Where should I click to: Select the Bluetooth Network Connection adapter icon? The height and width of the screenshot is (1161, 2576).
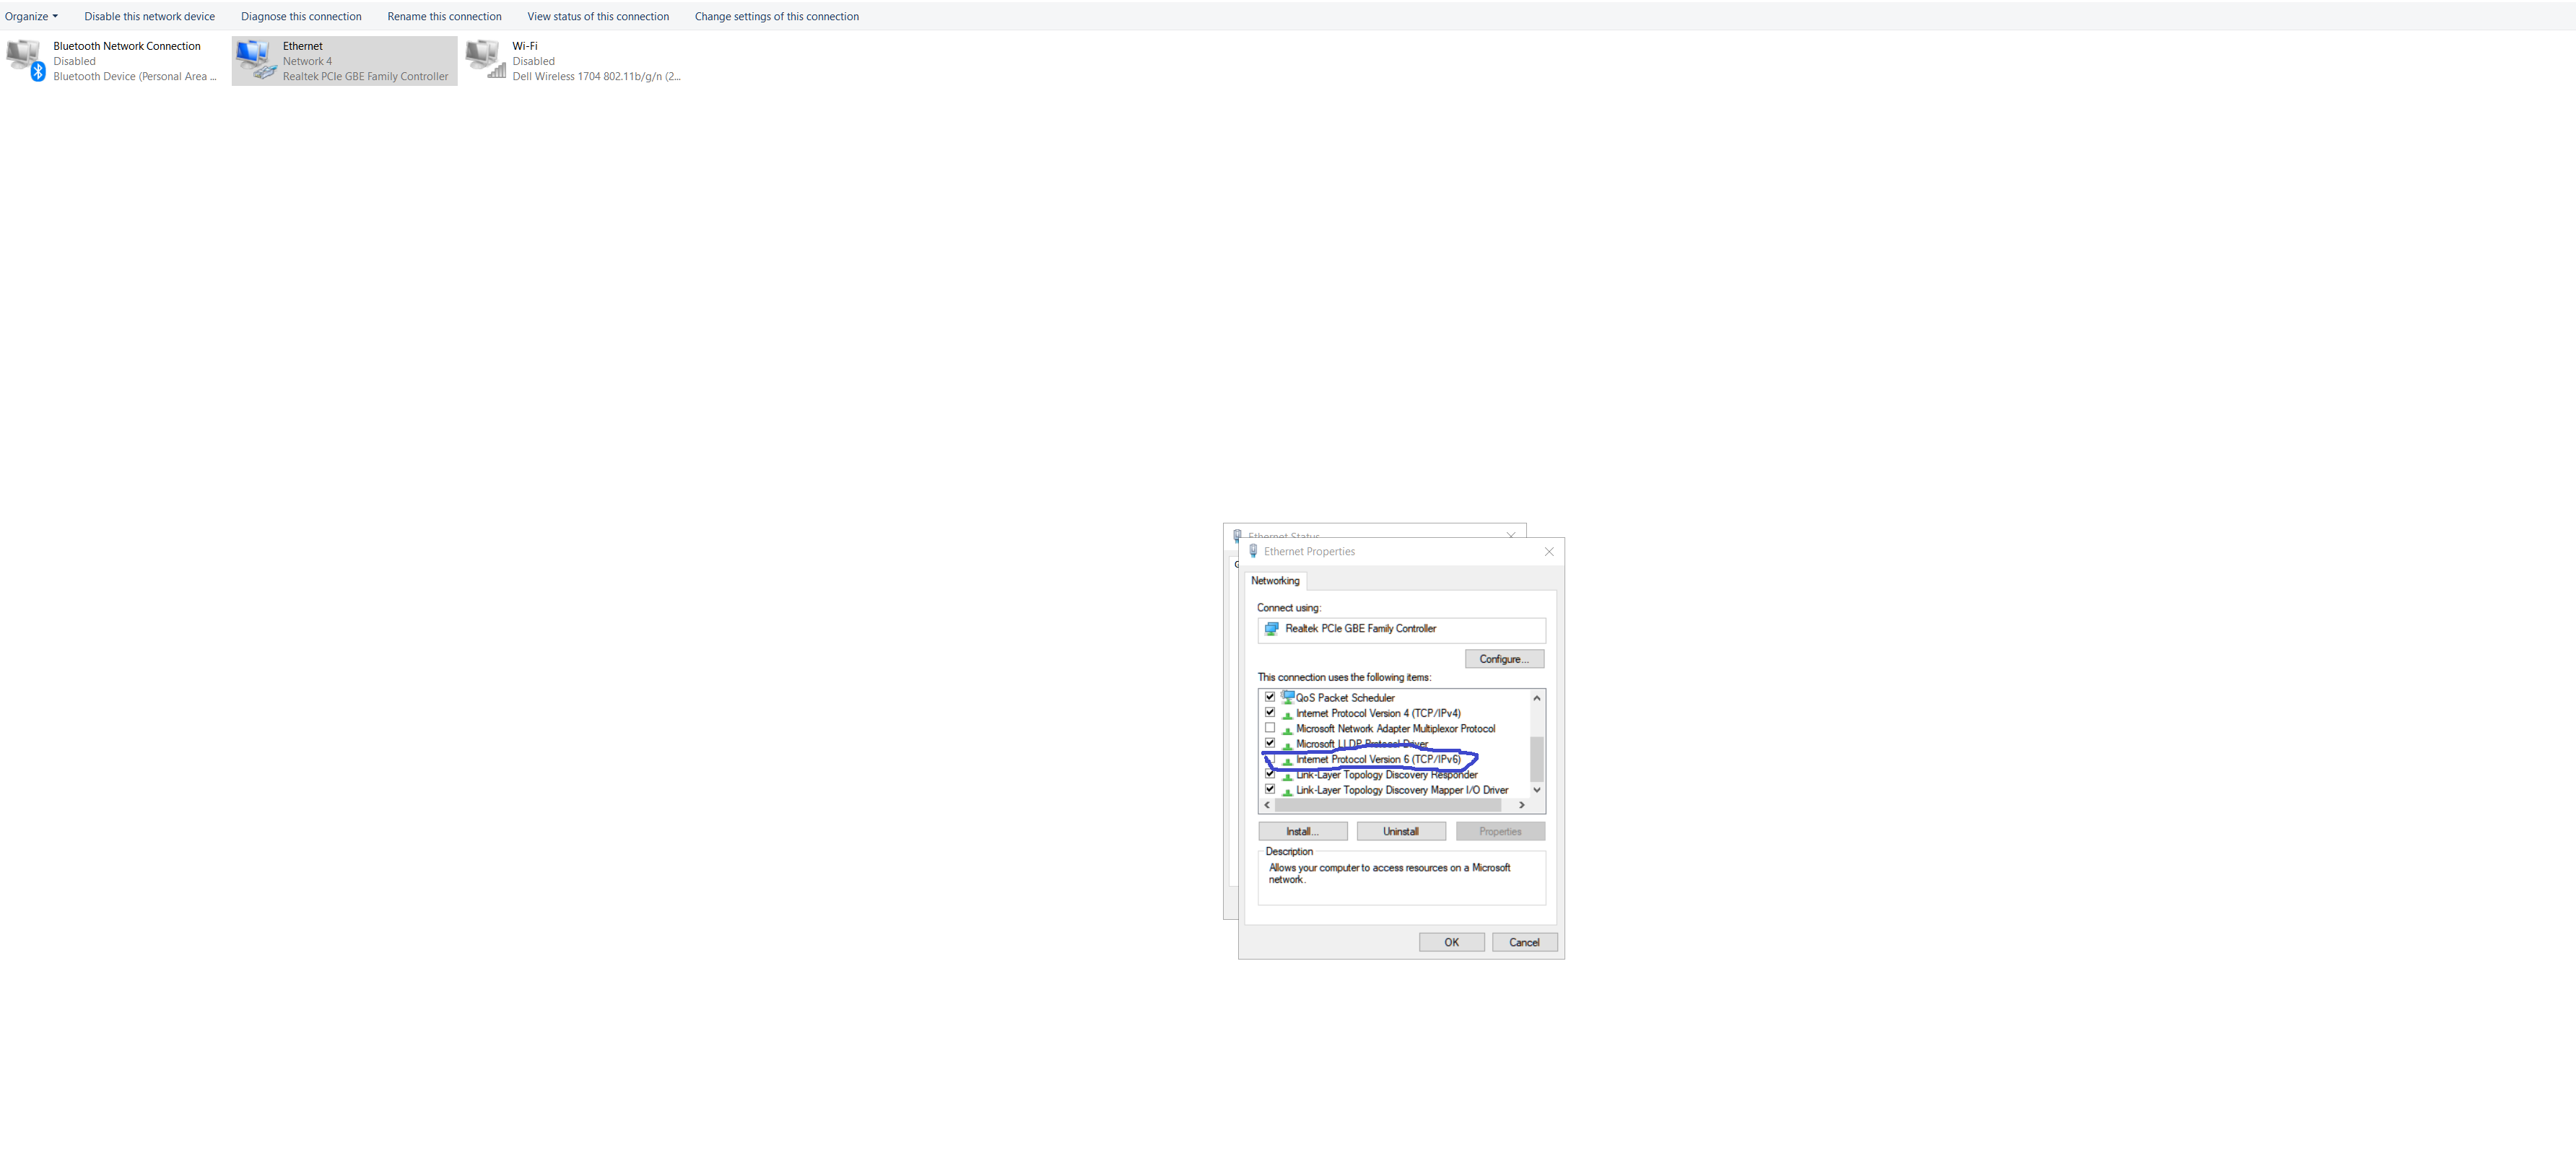tap(25, 60)
